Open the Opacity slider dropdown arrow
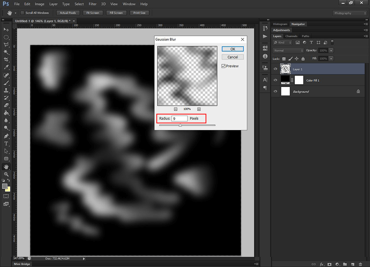Viewport: 370px width, 267px height. 331,51
